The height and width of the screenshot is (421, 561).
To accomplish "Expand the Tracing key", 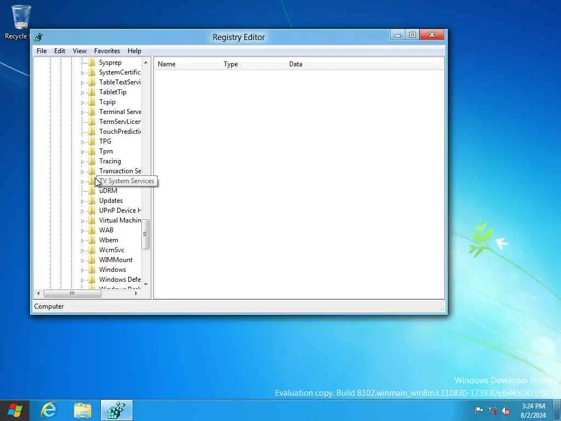I will (82, 162).
